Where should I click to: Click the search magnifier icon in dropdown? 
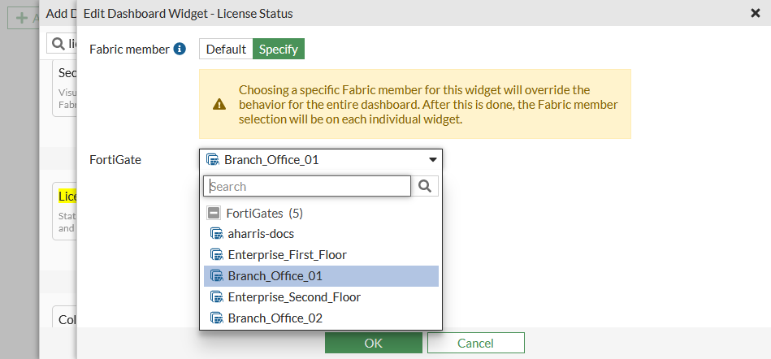click(426, 186)
